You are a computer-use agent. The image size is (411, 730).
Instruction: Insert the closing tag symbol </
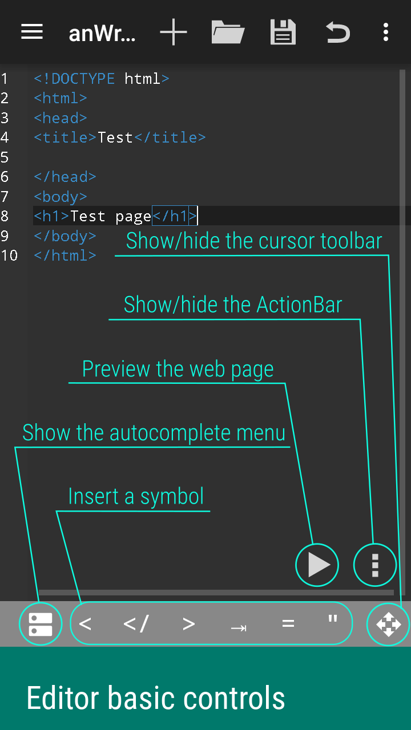tap(136, 624)
